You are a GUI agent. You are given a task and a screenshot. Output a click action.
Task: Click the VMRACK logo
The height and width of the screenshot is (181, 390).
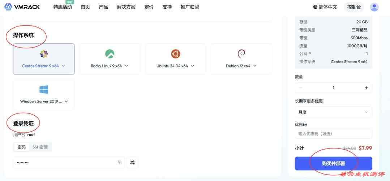click(22, 7)
